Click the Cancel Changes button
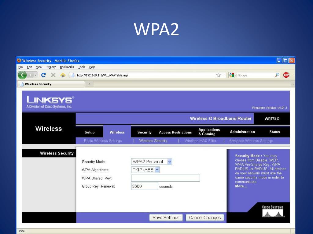Screen dimensions: 313x234 click(205, 218)
